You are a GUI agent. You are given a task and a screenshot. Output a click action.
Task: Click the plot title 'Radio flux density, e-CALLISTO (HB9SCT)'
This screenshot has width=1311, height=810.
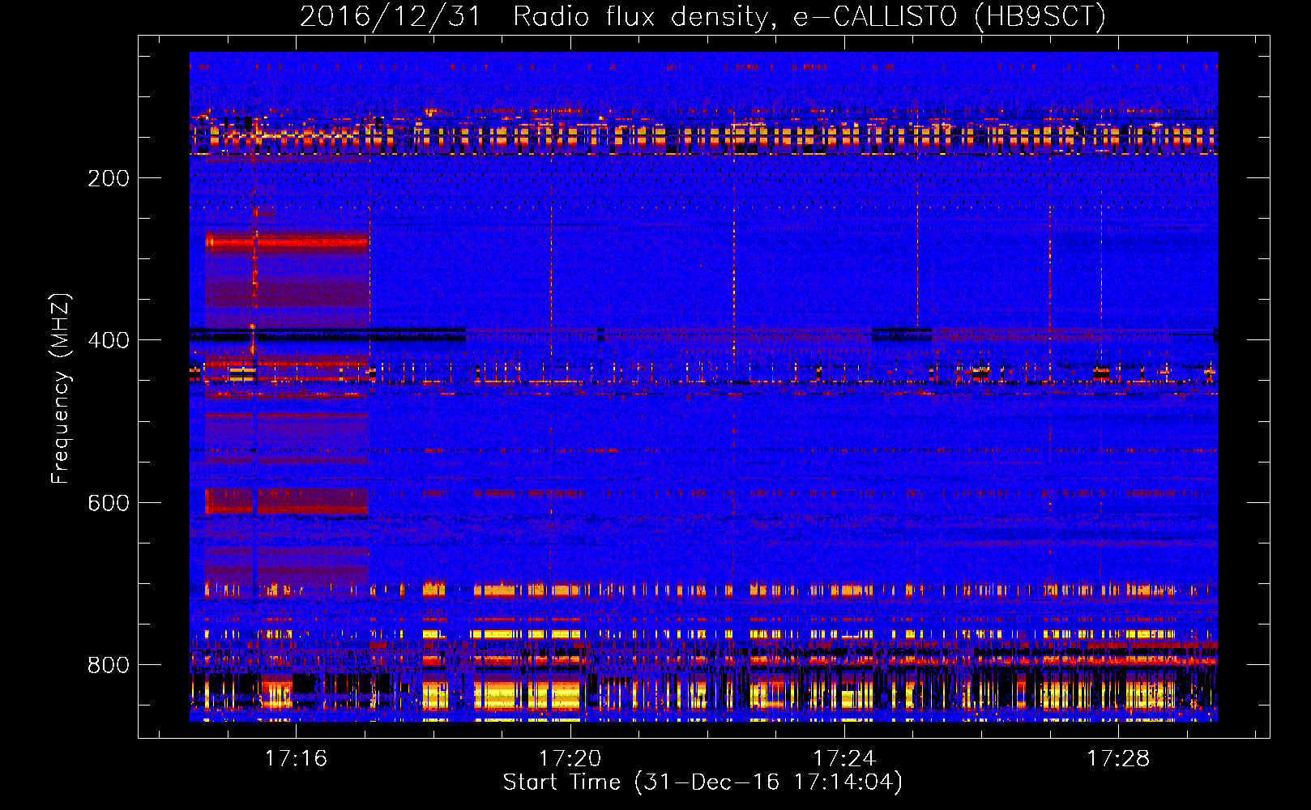(809, 17)
